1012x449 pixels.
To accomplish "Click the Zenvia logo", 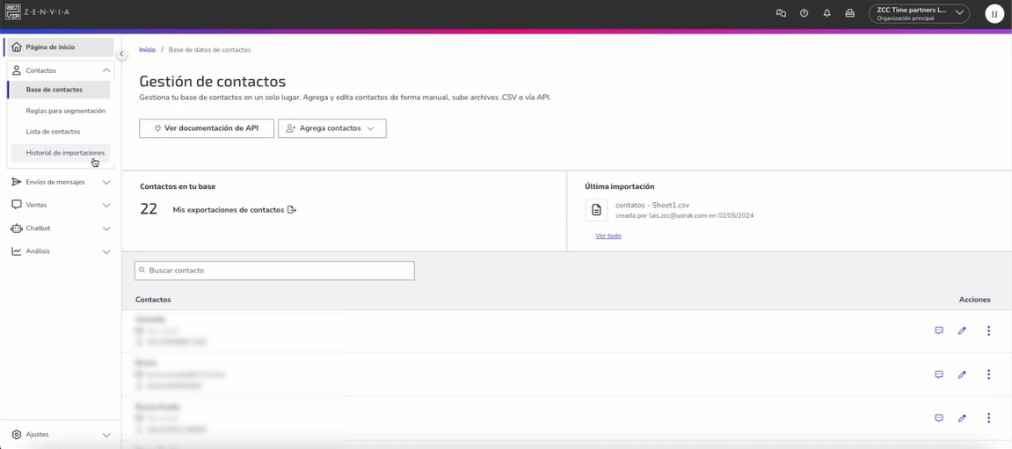I will (x=38, y=12).
